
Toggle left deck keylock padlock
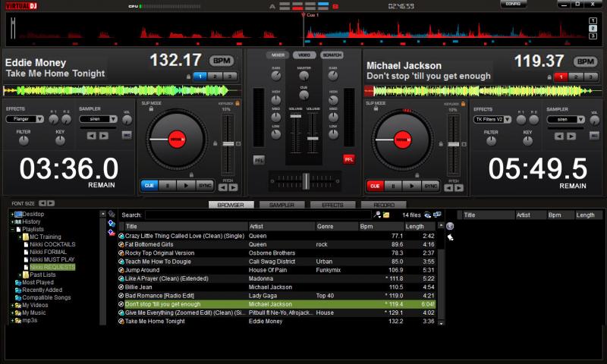coord(237,103)
